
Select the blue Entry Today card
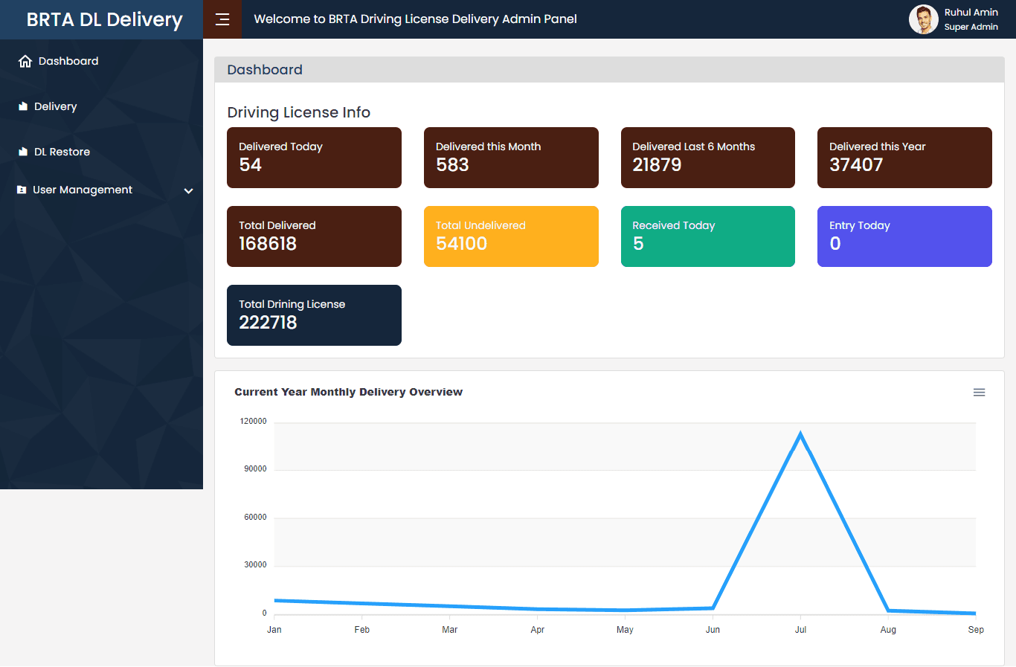(904, 236)
